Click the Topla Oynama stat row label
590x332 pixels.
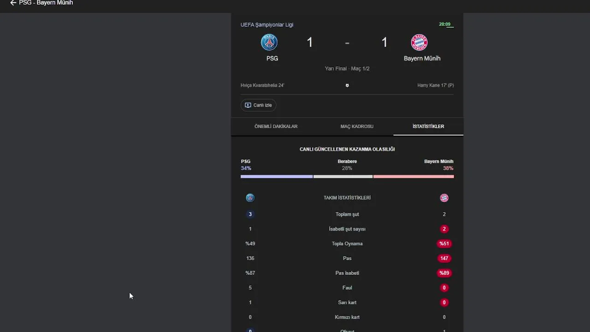click(347, 243)
